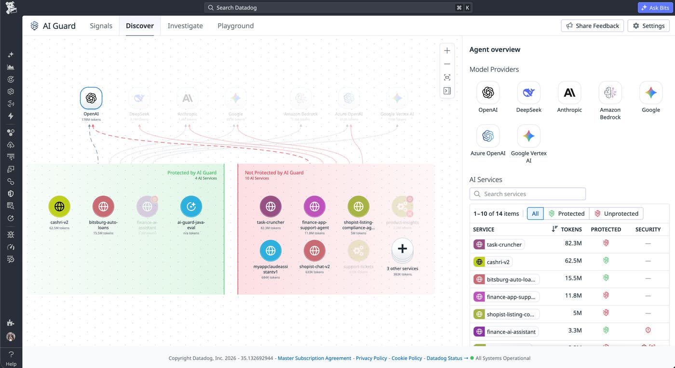
Task: Click Anthropic under Model Providers
Action: [569, 92]
